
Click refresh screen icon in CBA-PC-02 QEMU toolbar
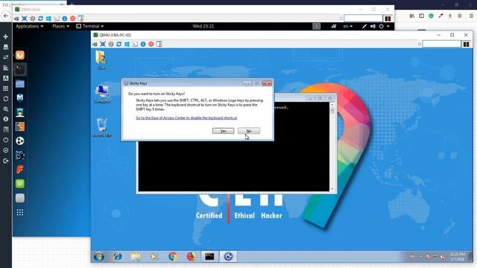119,45
